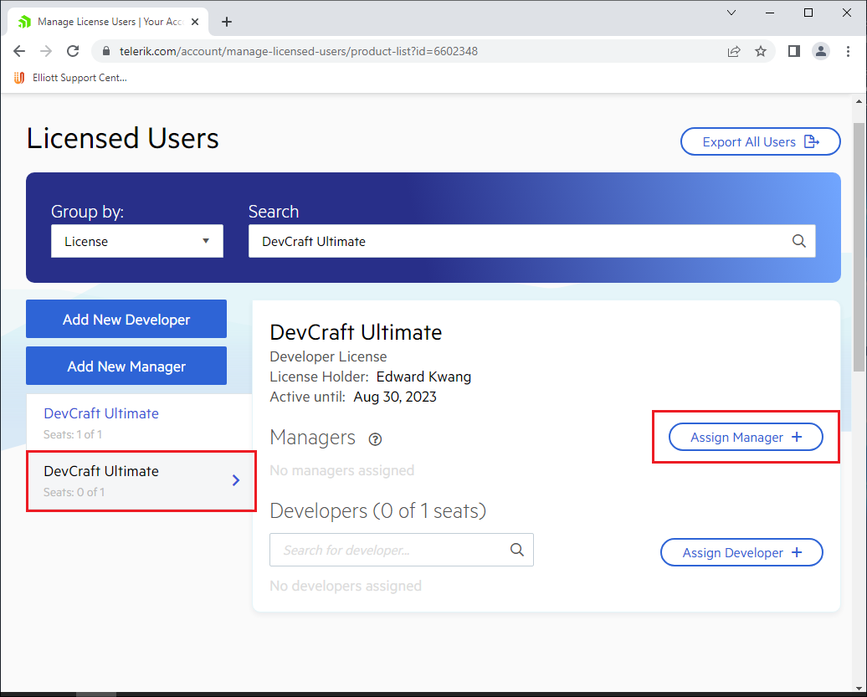Click Add New Manager
The width and height of the screenshot is (867, 697).
126,366
